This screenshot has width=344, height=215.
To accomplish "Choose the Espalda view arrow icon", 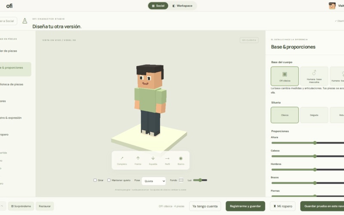I will [153, 158].
